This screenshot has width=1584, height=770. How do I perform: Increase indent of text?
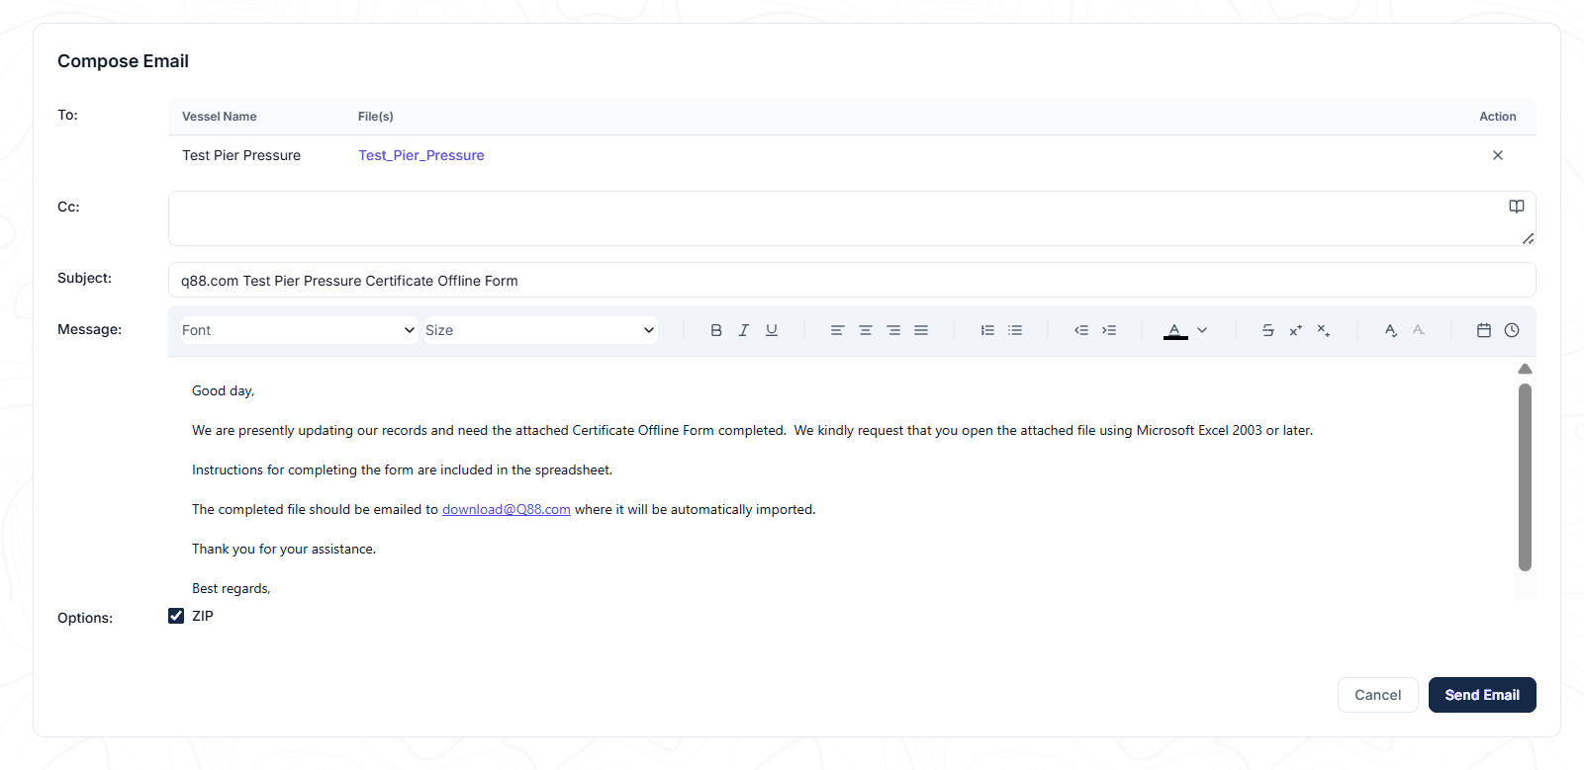tap(1109, 330)
